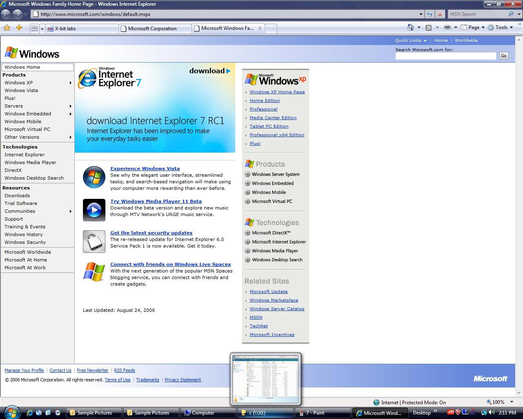Viewport: 523px width, 419px height.
Task: Open the address bar history dropdown arrow
Action: [421, 14]
